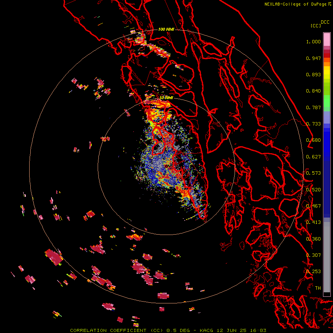Click the KACG radar site identifier
The height and width of the screenshot is (333, 333).
click(x=206, y=330)
